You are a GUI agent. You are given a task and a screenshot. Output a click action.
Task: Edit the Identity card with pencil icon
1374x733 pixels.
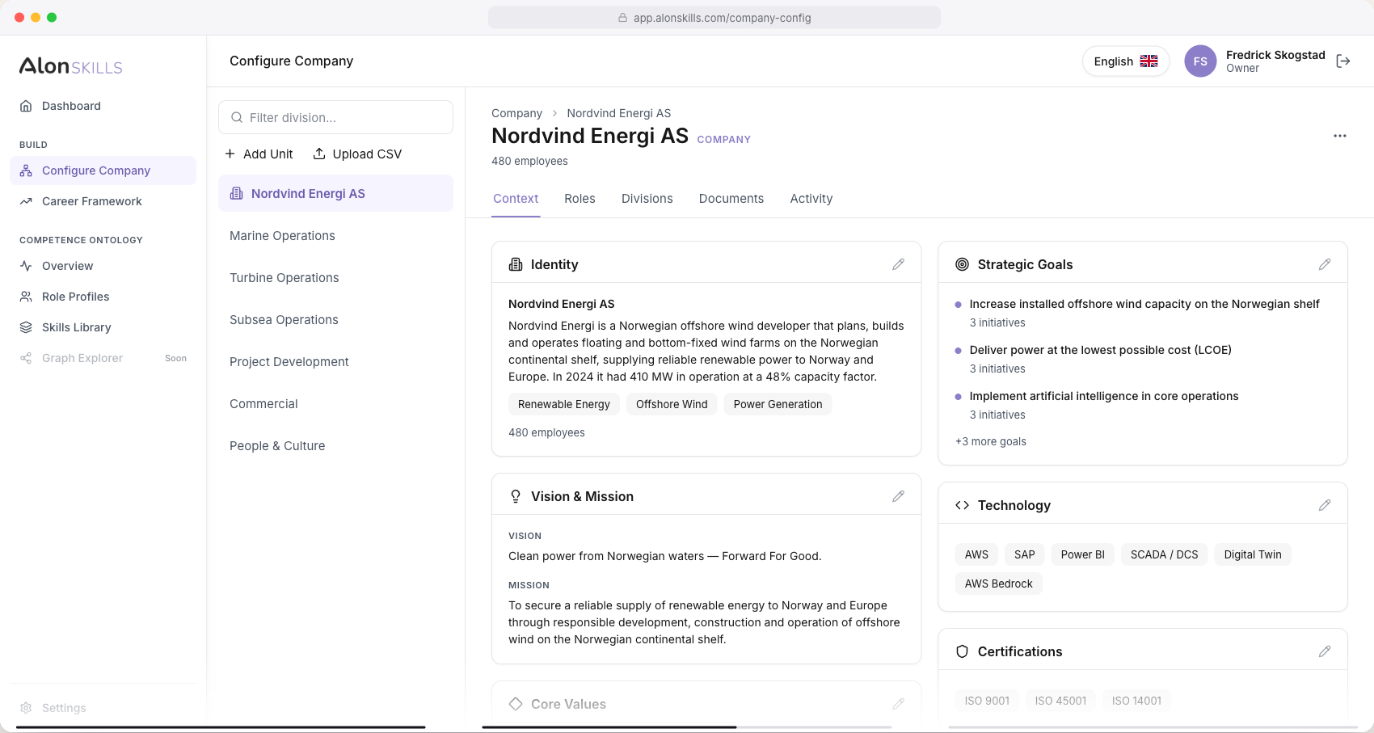point(898,264)
